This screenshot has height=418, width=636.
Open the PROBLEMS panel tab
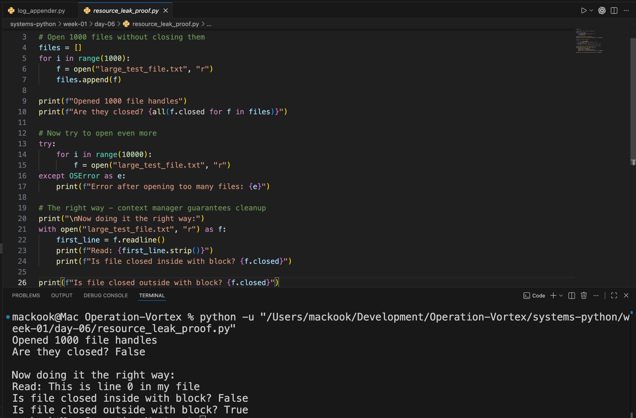[26, 295]
